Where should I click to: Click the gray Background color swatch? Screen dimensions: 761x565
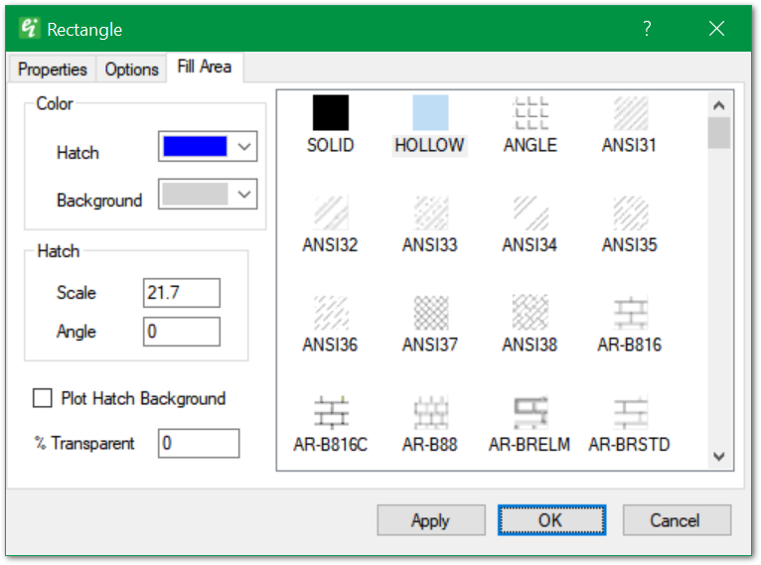(195, 194)
